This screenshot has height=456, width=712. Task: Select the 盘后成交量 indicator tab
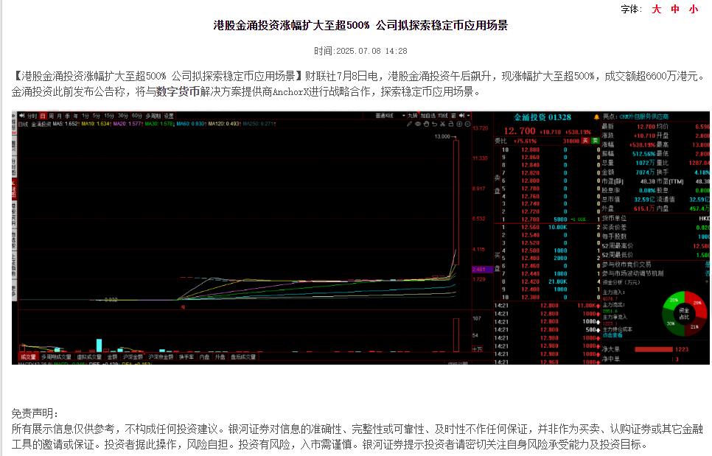pyautogui.click(x=243, y=357)
